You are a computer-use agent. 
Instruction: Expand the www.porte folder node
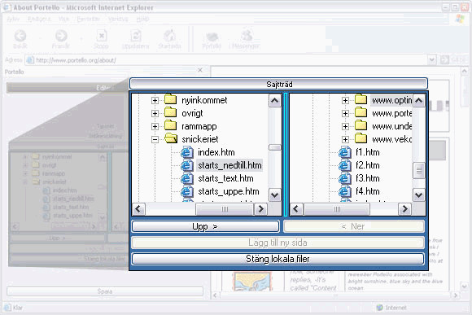pyautogui.click(x=345, y=113)
